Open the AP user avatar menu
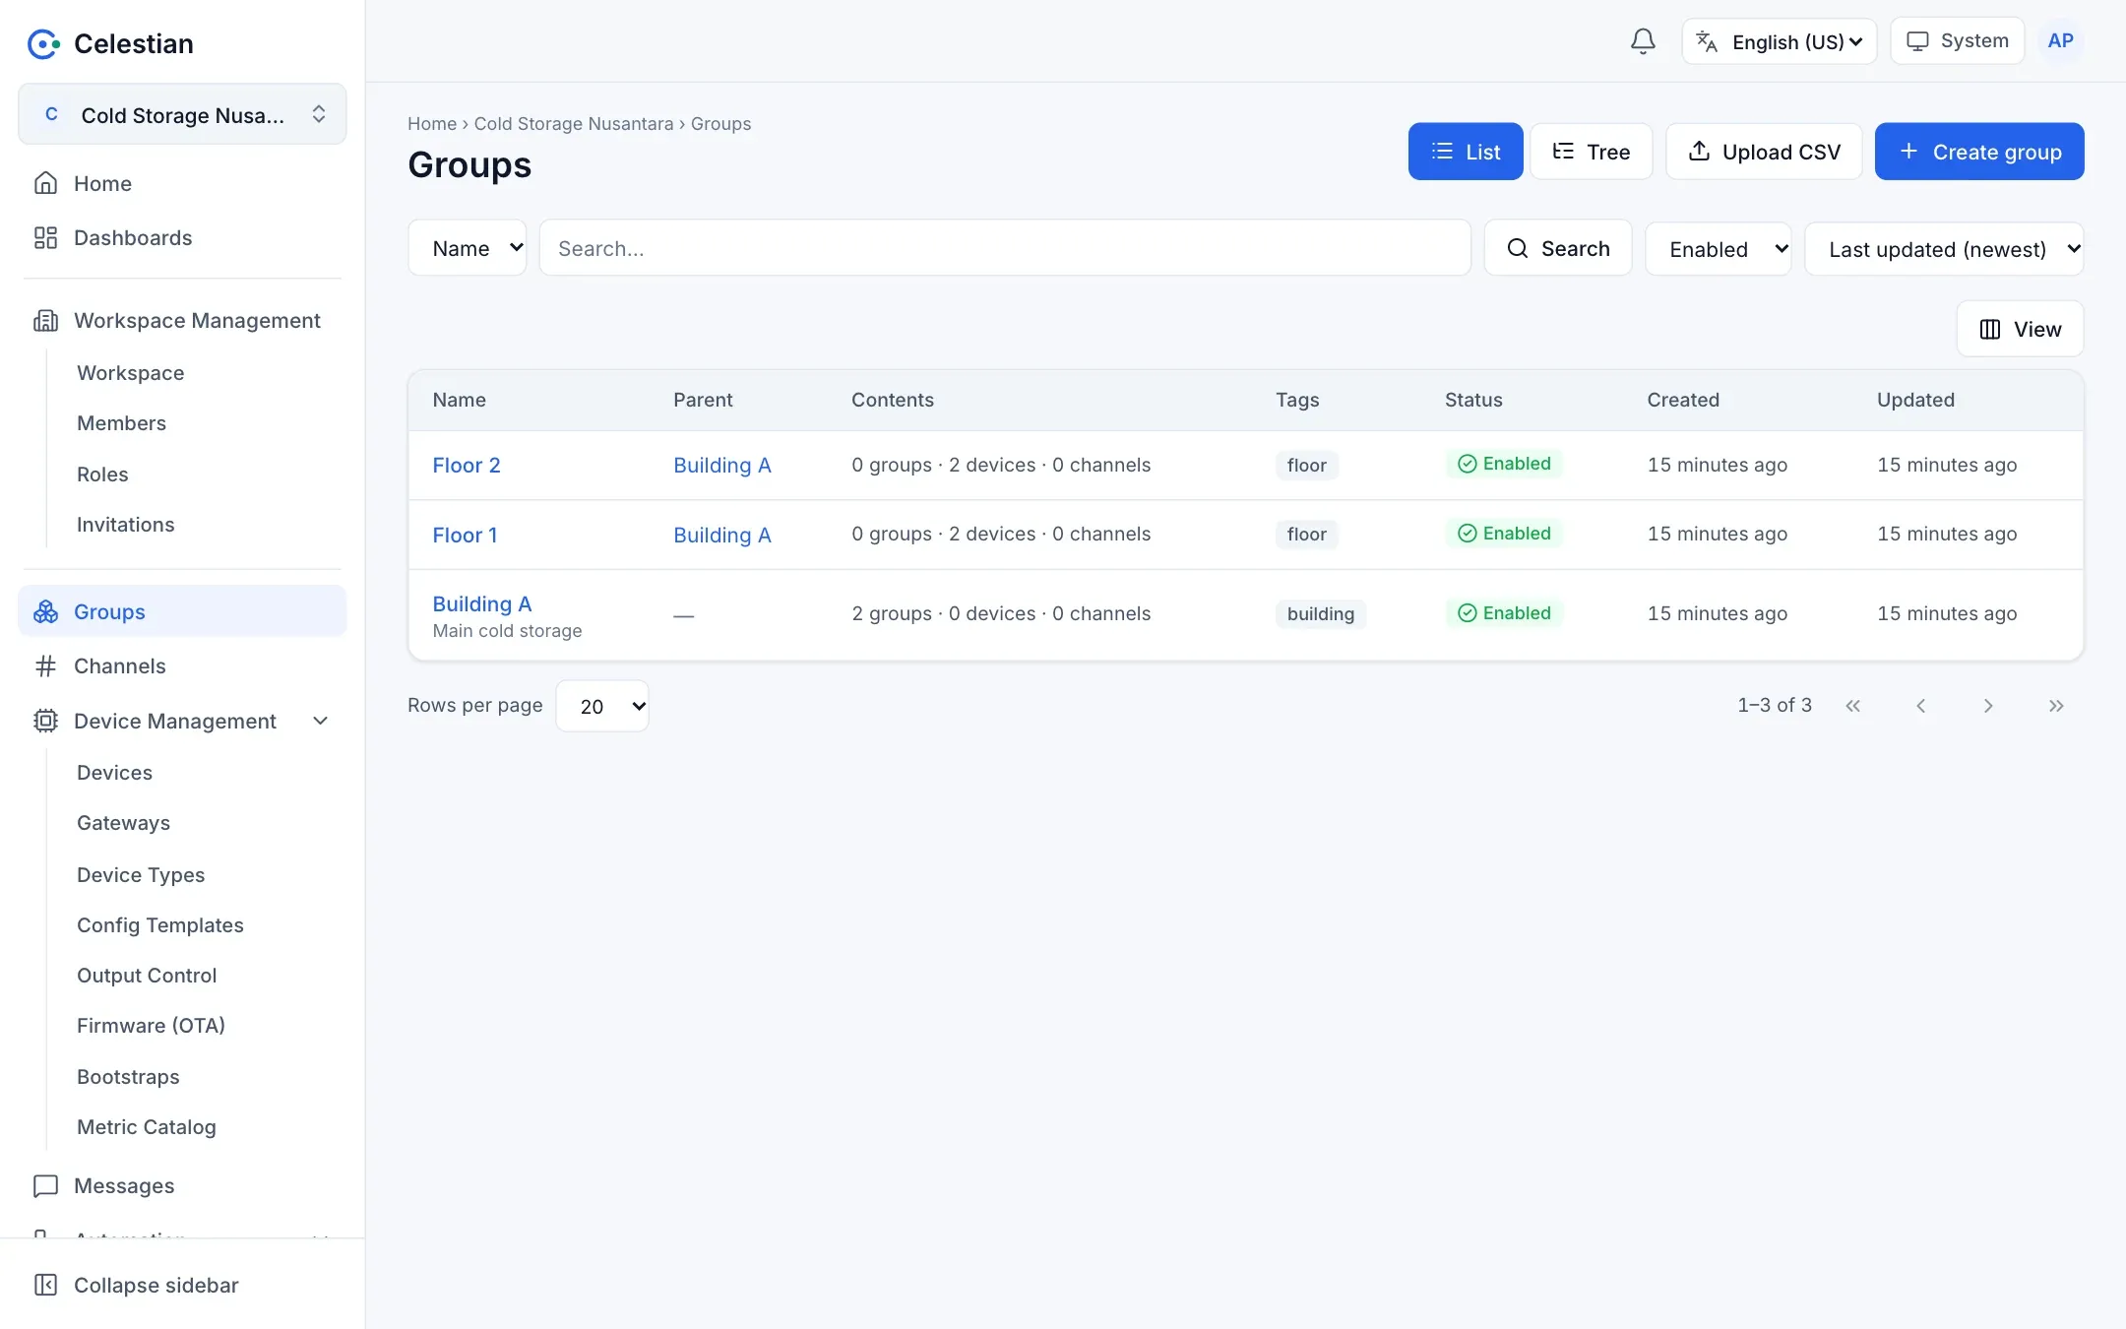Viewport: 2126px width, 1329px height. click(x=2060, y=41)
